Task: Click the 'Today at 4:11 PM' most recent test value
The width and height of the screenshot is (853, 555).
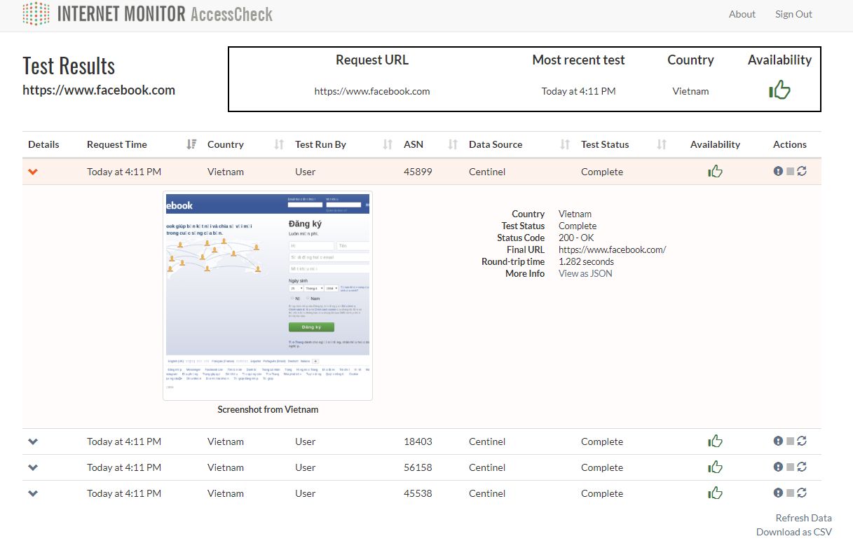Action: pos(579,91)
